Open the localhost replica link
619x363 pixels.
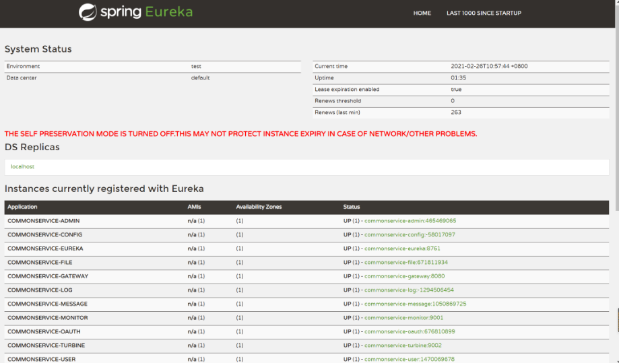(22, 166)
